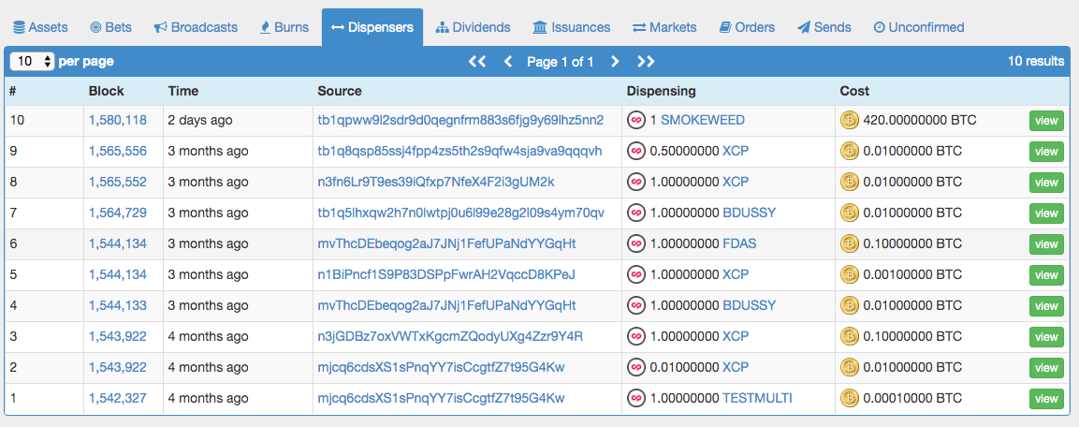This screenshot has width=1079, height=427.
Task: View details of dispenser 8
Action: [x=1046, y=183]
